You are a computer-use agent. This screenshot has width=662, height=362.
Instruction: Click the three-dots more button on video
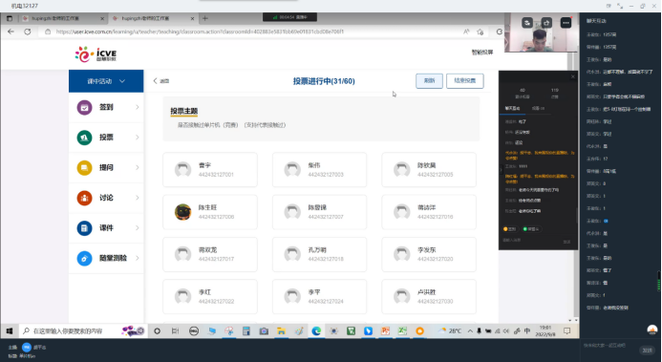pos(566,23)
